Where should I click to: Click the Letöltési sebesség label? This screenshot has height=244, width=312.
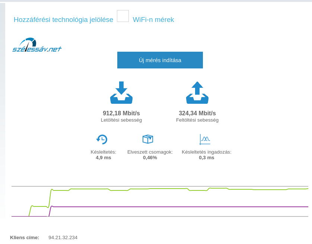[x=121, y=120]
